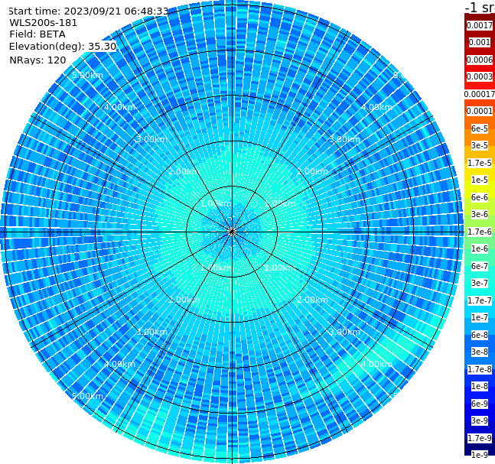
Task: Click the 5.00km range label in southwest quadrant
Action: [87, 396]
